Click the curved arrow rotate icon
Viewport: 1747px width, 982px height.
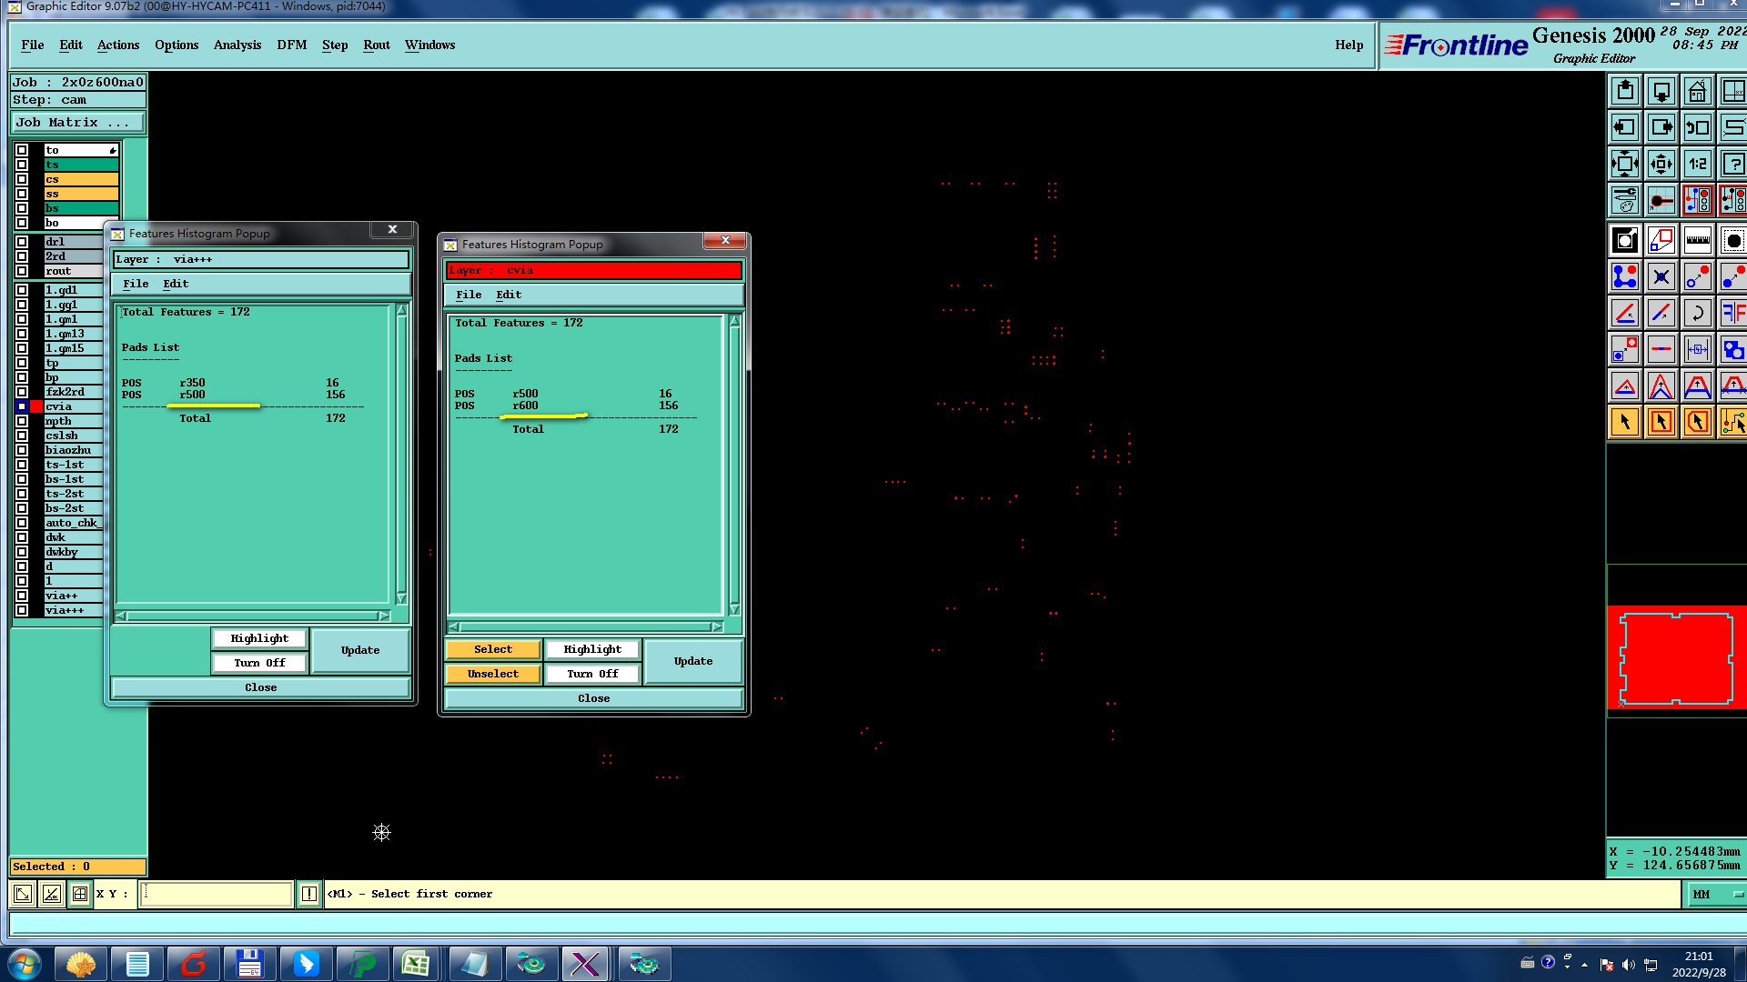[1698, 313]
